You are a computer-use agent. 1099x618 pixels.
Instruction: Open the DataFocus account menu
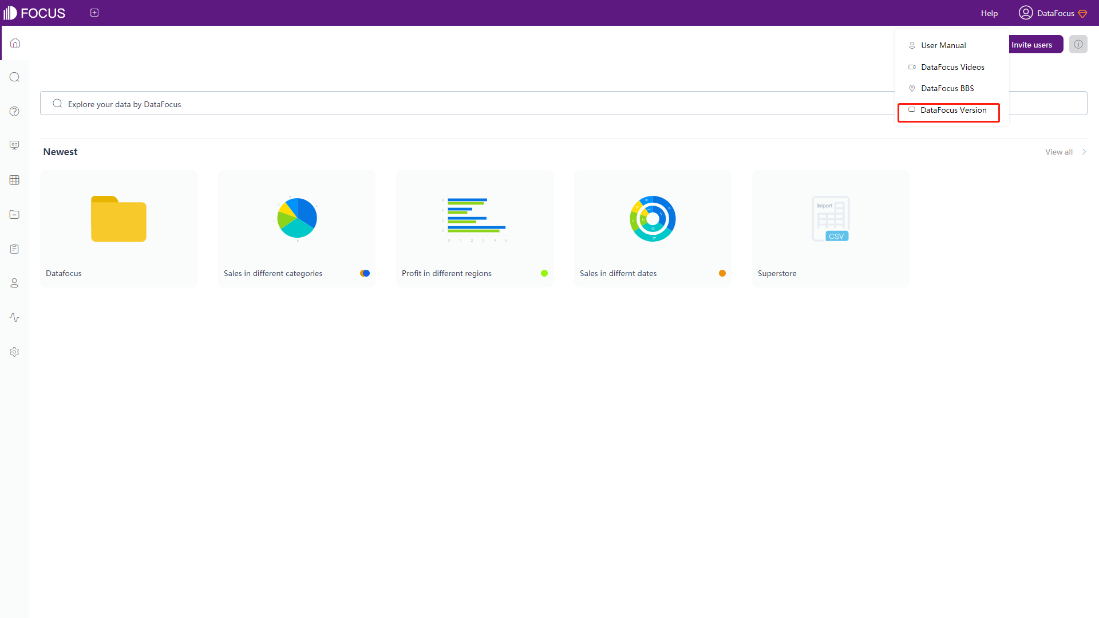tap(1053, 13)
